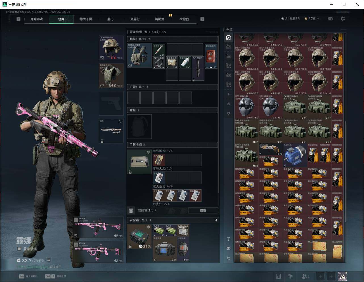The height and width of the screenshot is (282, 364).
Task: Add a new warehouse tab with the plus icon
Action: click(229, 94)
